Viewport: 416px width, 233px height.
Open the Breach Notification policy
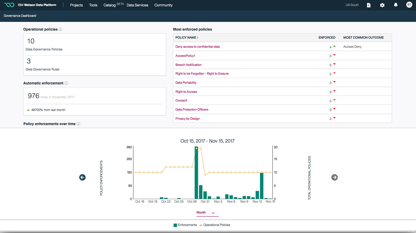pyautogui.click(x=188, y=65)
